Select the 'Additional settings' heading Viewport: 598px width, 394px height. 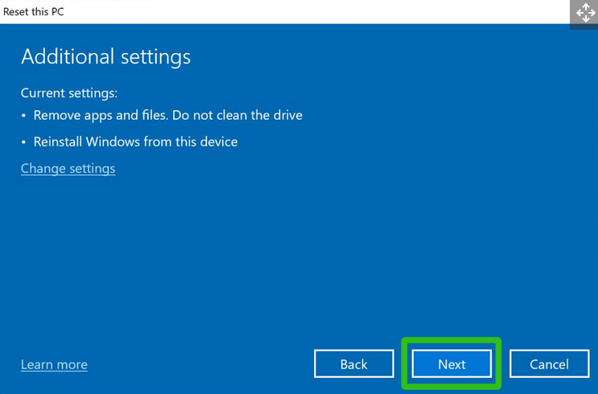point(105,57)
